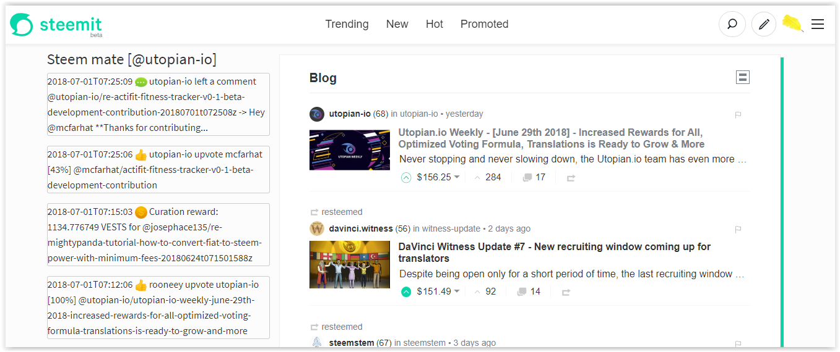
Task: Resteem the DaVinci Witness Update post
Action: tap(566, 292)
